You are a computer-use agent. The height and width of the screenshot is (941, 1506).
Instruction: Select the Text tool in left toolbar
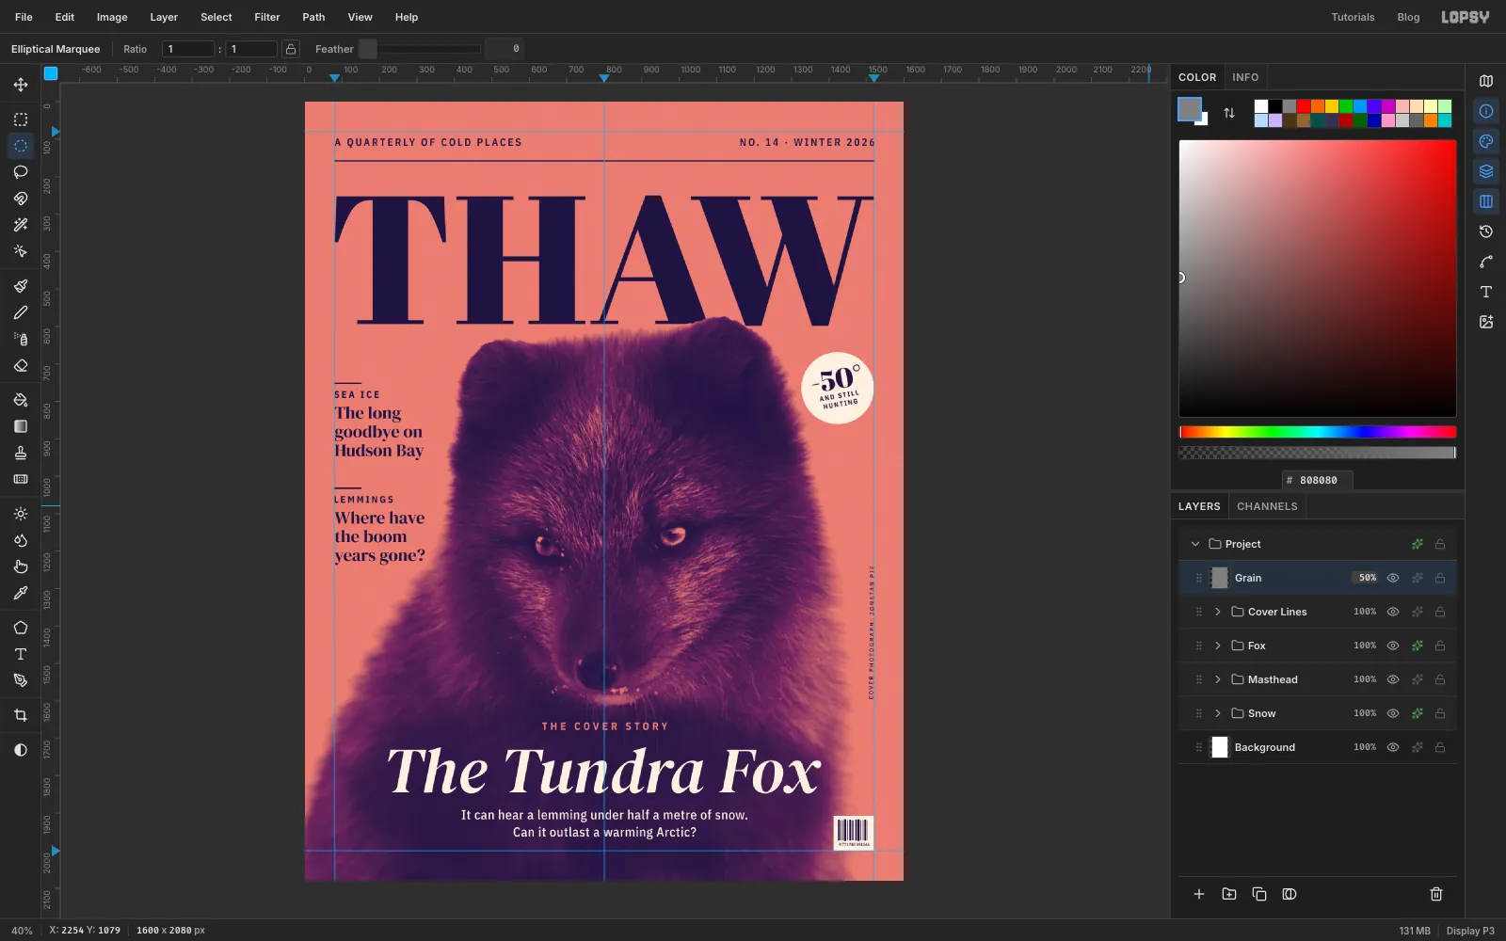[21, 654]
